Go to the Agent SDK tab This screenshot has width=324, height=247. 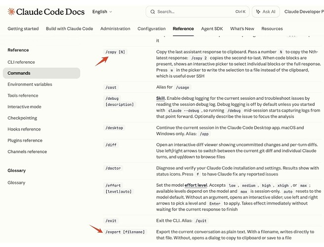pyautogui.click(x=212, y=29)
